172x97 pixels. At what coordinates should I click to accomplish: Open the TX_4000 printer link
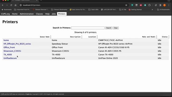8,55
